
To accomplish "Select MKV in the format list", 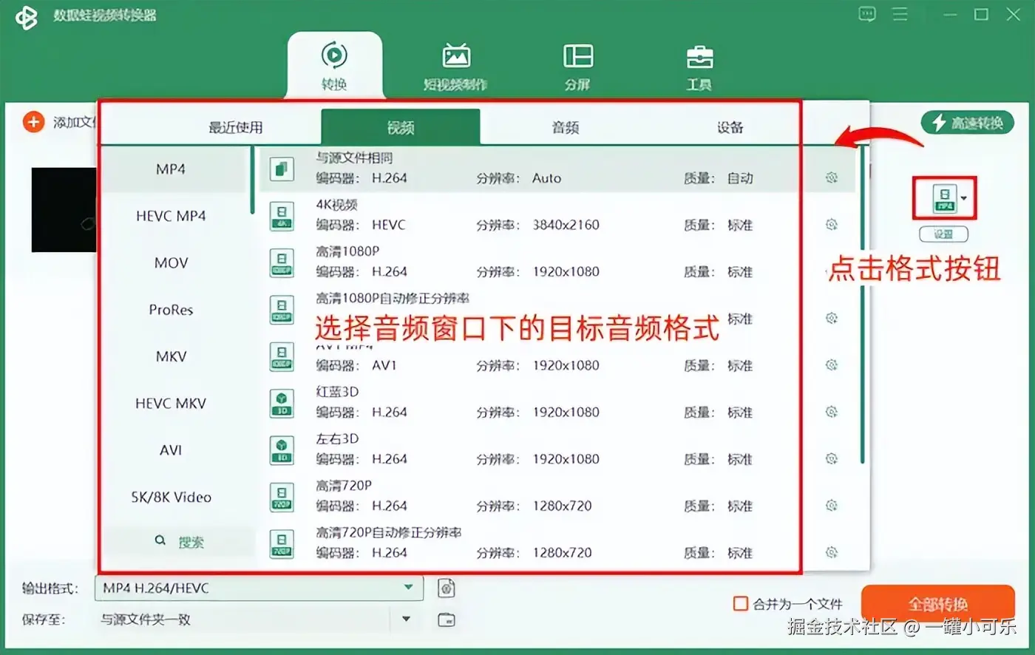I will 171,356.
